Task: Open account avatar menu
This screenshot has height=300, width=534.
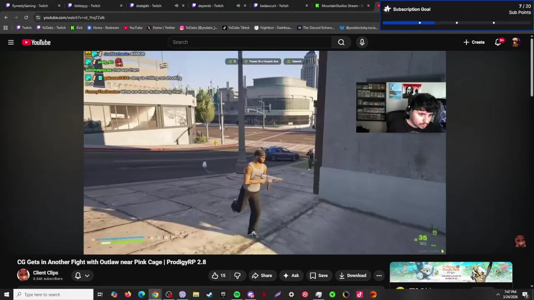Action: click(516, 42)
